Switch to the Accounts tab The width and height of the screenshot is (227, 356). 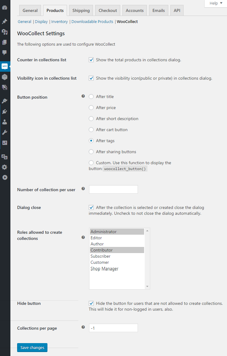135,10
